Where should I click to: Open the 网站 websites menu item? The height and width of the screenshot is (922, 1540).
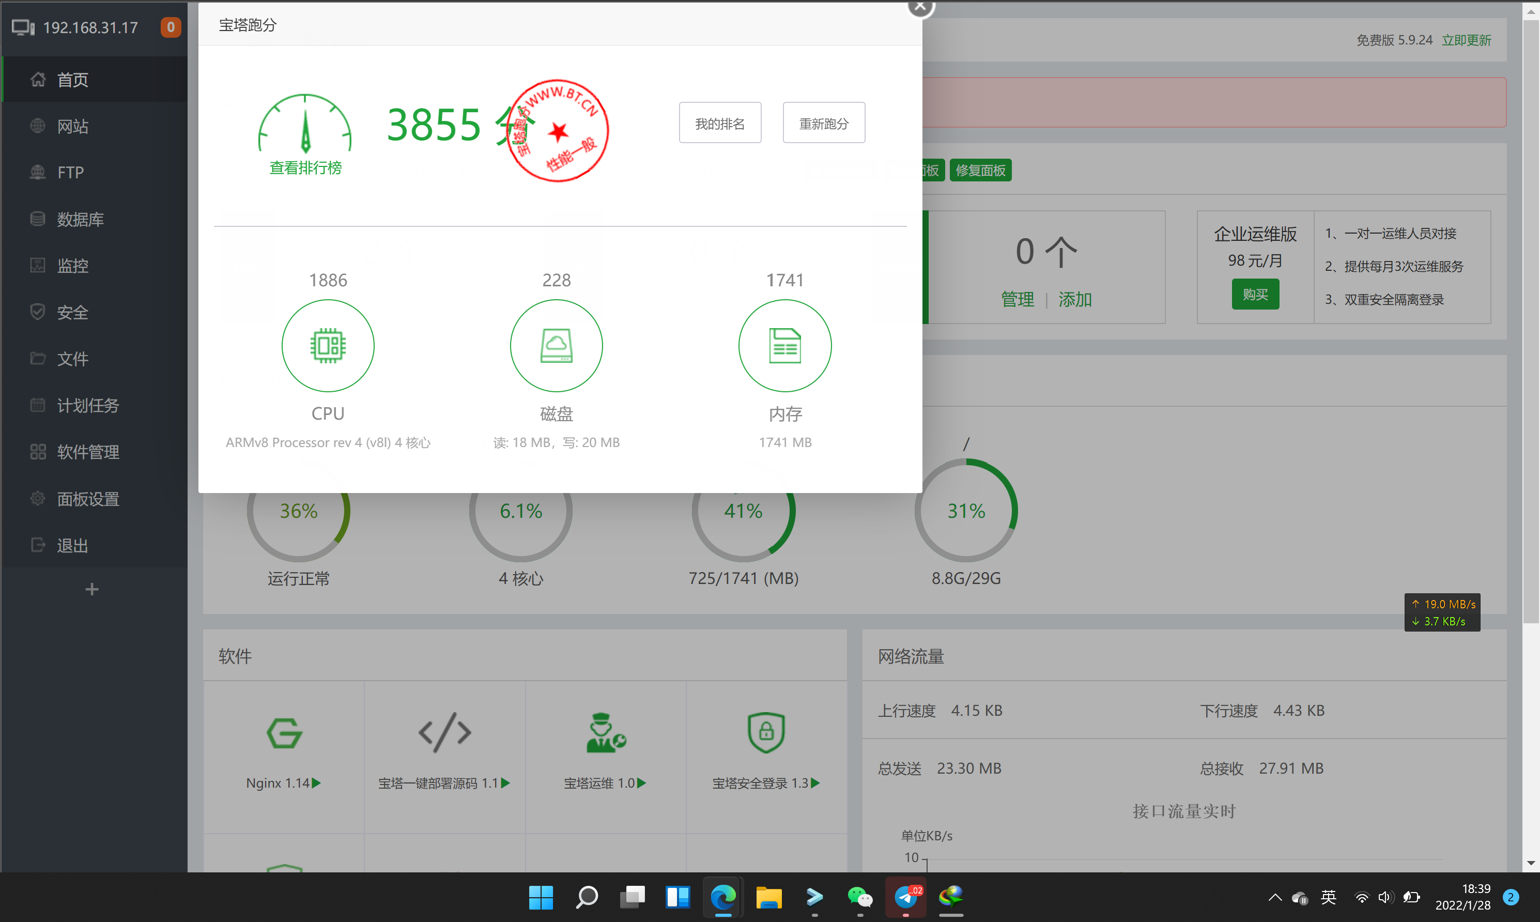click(x=95, y=126)
